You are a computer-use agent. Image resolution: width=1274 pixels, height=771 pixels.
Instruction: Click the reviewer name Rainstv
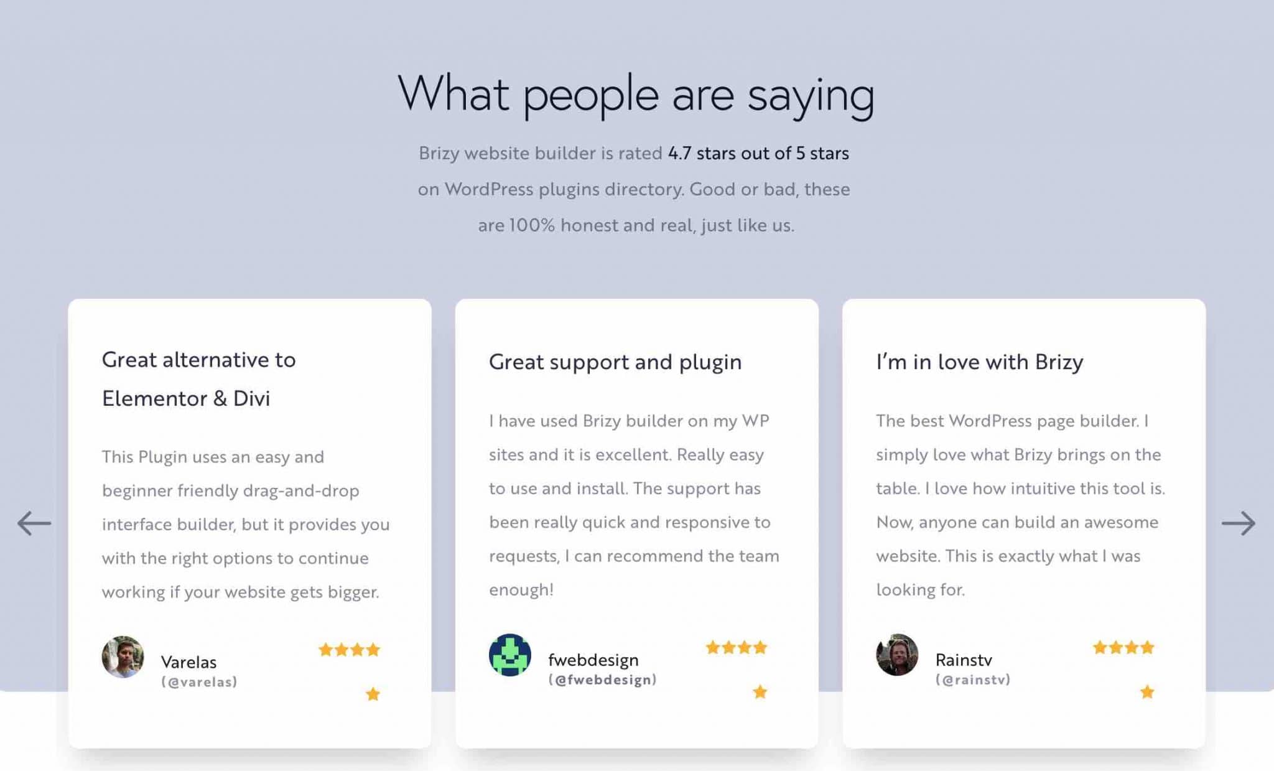(964, 660)
